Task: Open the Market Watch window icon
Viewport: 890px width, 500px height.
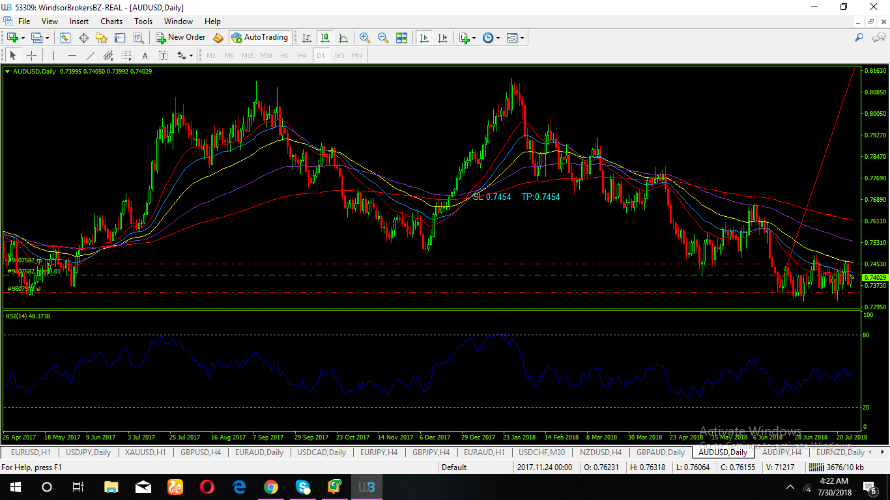Action: [x=65, y=38]
